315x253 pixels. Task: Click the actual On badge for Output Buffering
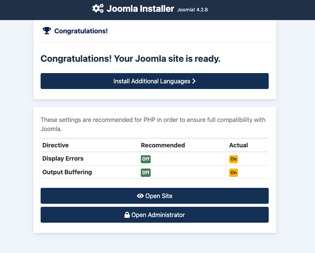point(233,173)
